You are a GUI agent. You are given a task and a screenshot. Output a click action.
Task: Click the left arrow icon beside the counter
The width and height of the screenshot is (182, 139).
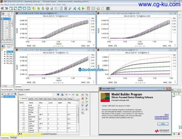[x=66, y=95]
